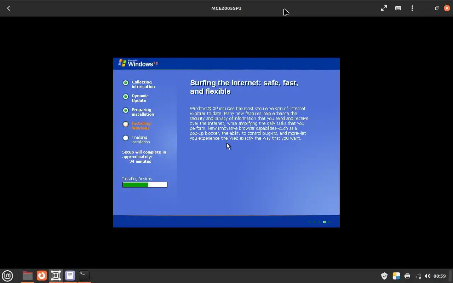453x283 pixels.
Task: Click the security shield tray icon
Action: [384, 276]
